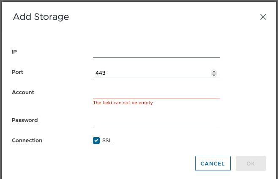
Task: Select the Password input field
Action: pos(156,121)
